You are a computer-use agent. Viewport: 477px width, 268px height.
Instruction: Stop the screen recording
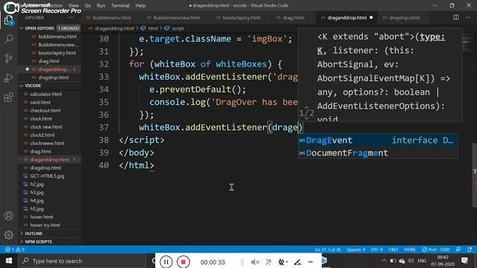coord(183,261)
